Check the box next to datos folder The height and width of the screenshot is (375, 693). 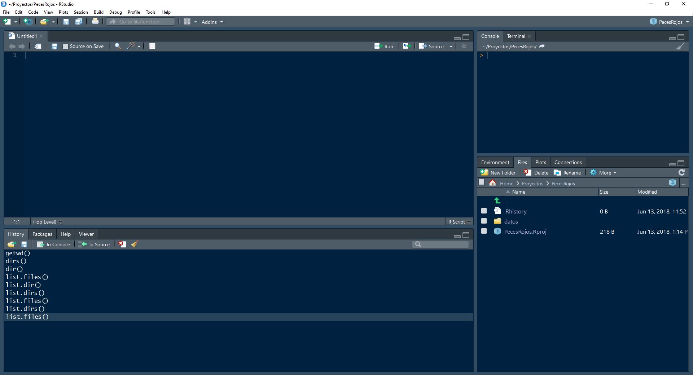coord(484,221)
